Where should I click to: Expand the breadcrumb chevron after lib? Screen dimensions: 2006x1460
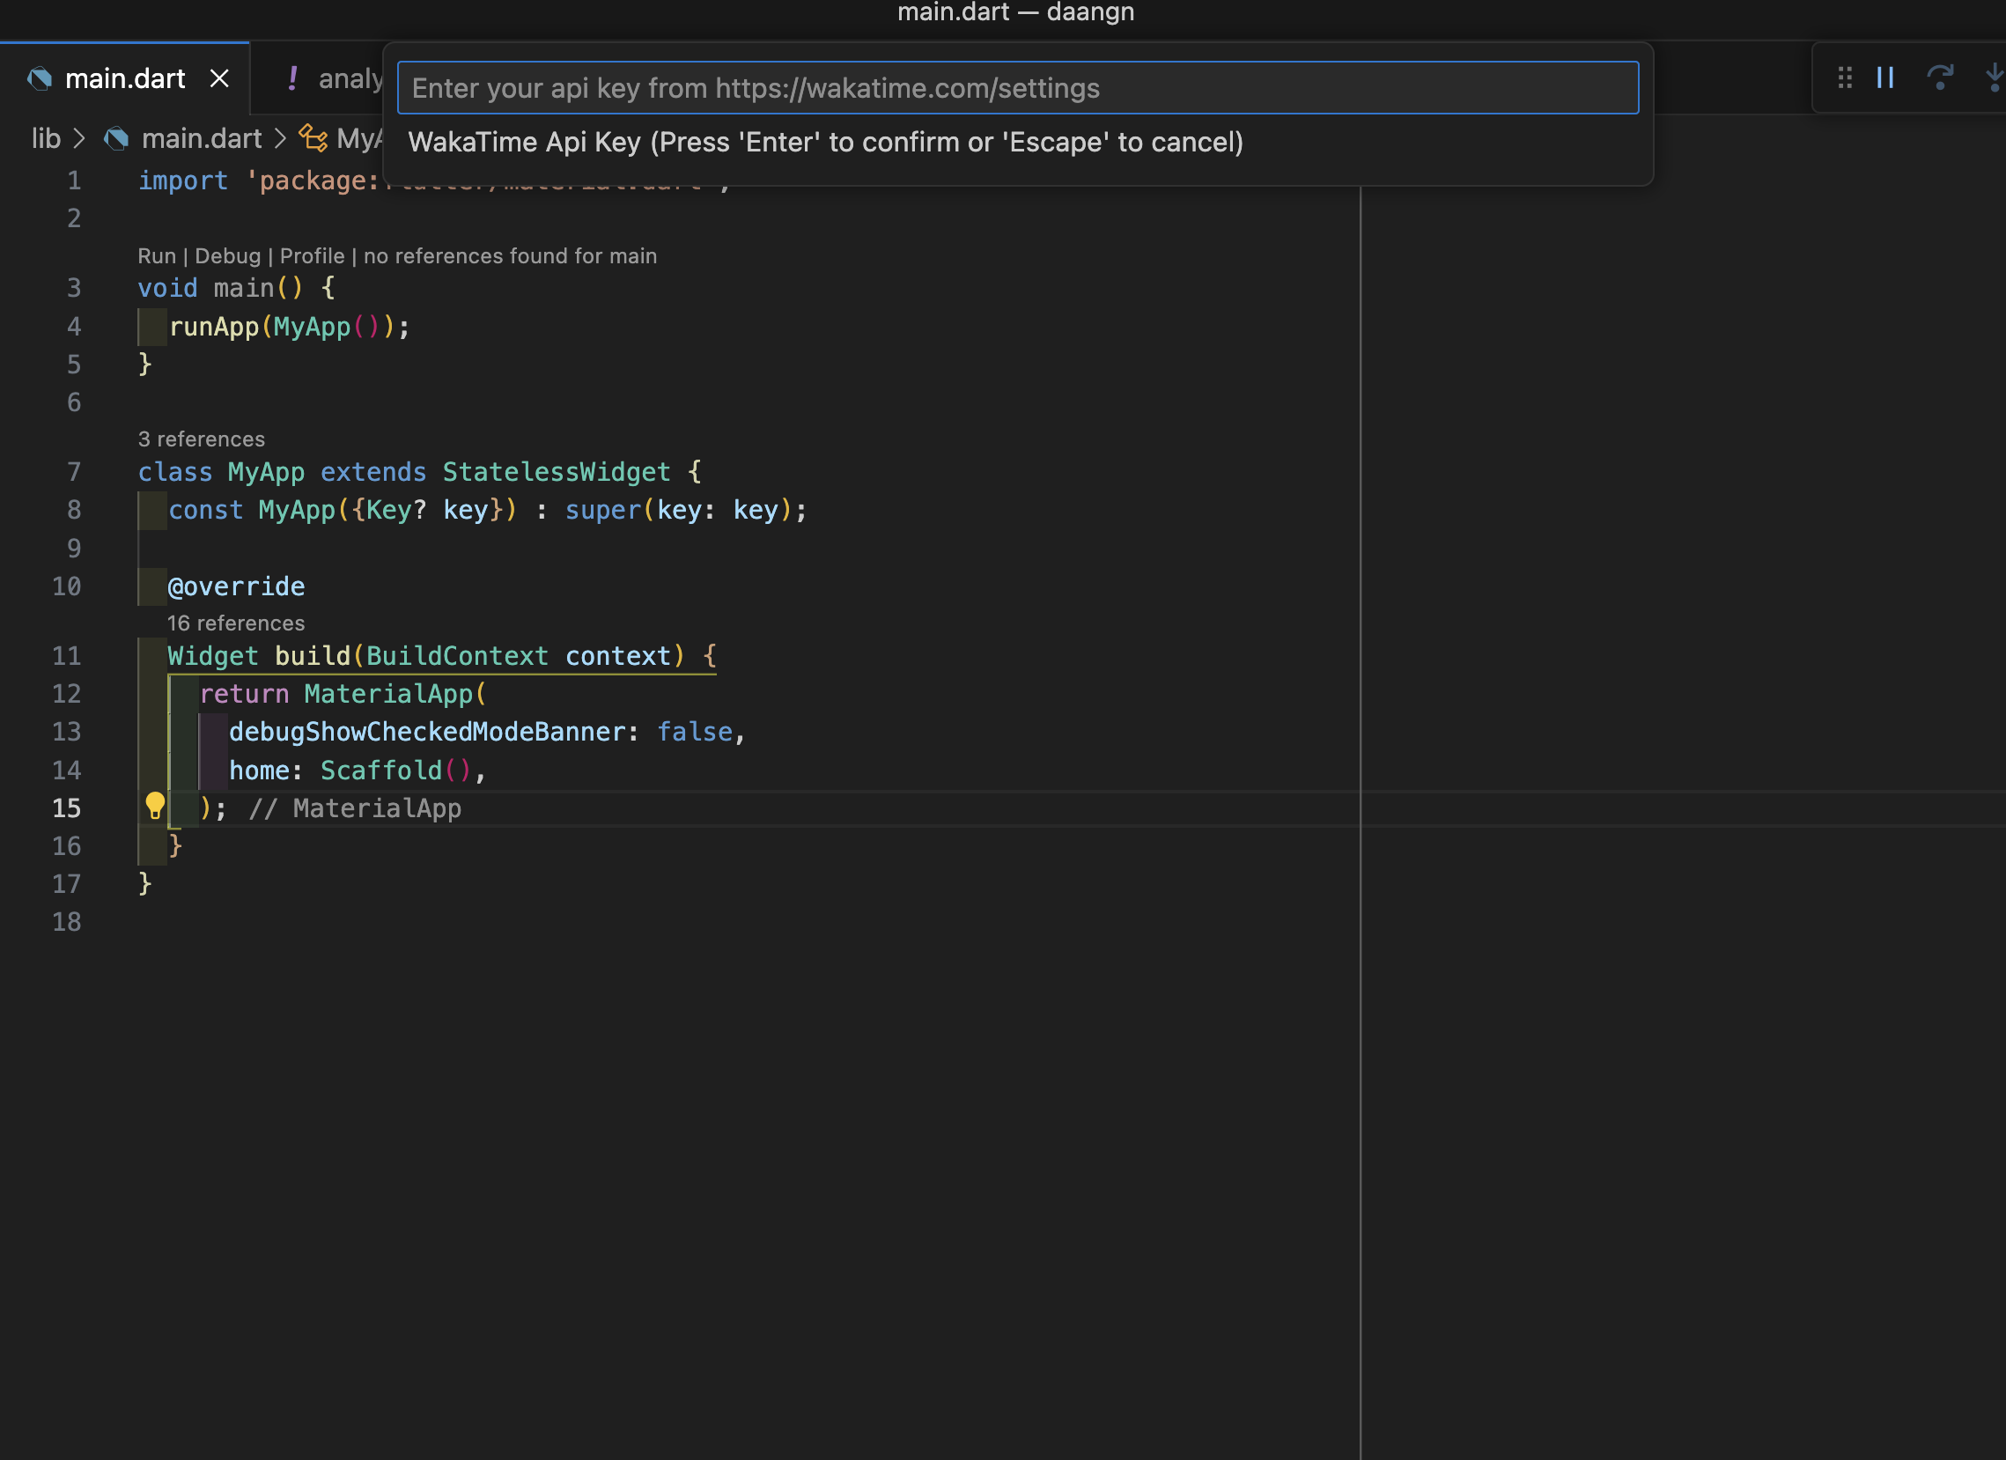(79, 139)
